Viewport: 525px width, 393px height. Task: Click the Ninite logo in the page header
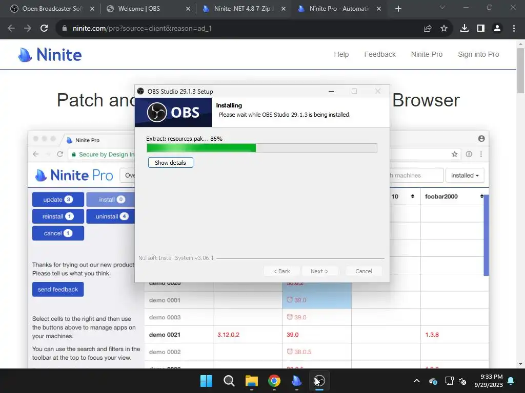(x=50, y=55)
